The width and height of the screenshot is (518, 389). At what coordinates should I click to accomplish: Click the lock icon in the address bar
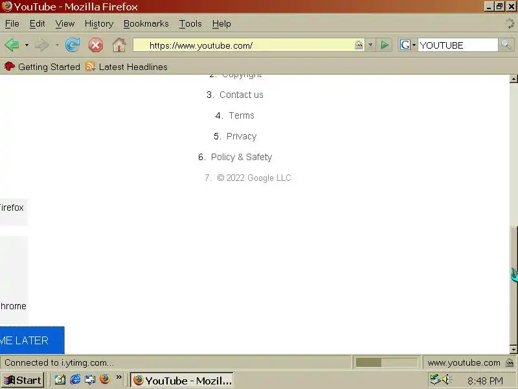[x=359, y=45]
